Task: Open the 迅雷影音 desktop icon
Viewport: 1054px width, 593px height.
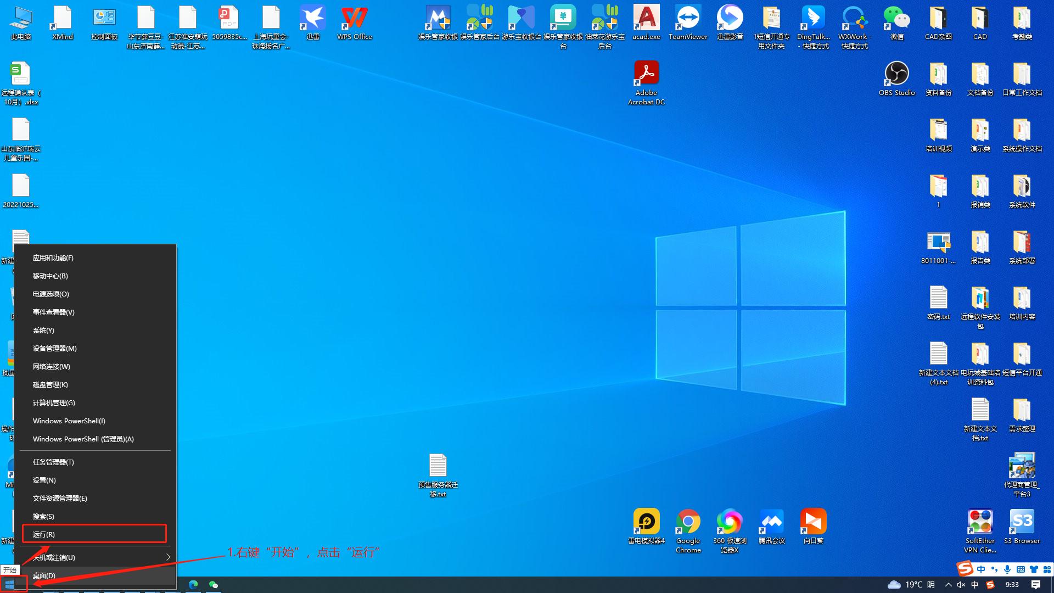Action: click(730, 23)
